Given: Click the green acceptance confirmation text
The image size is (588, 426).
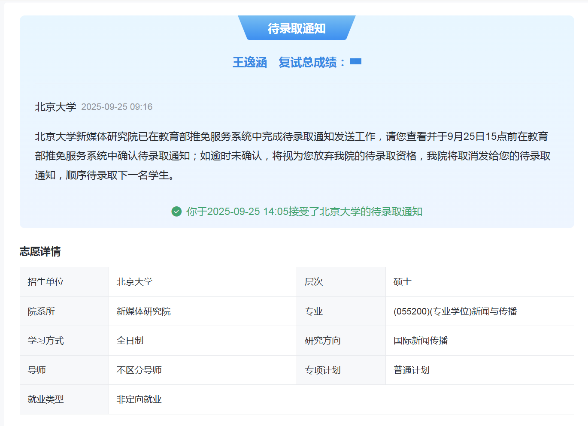Looking at the screenshot, I should [304, 211].
